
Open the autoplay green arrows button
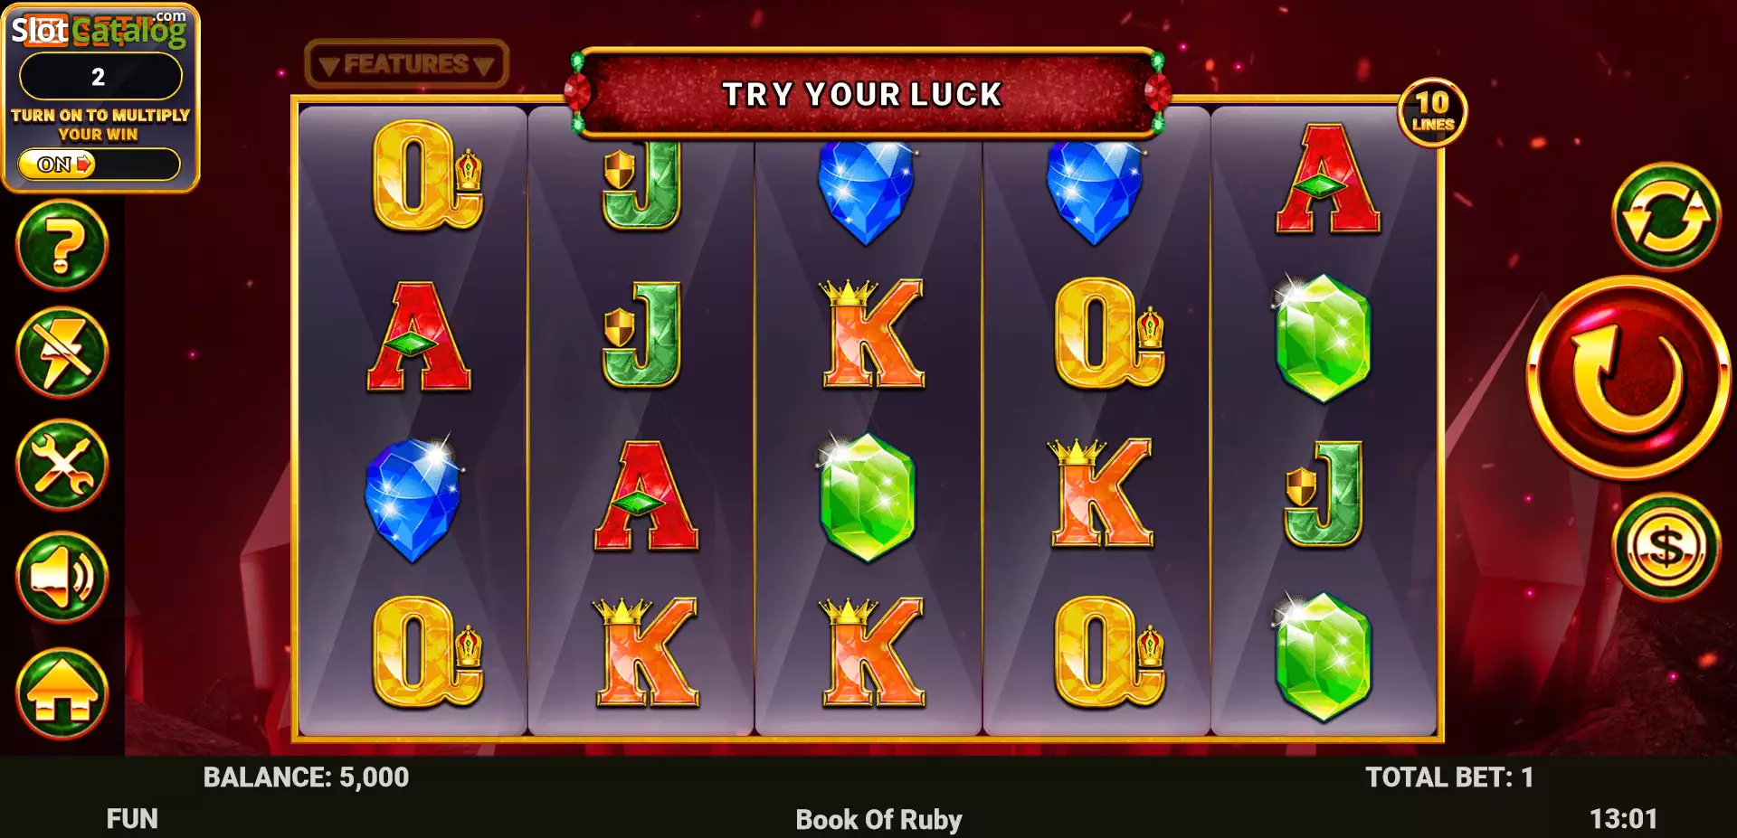coord(1666,217)
